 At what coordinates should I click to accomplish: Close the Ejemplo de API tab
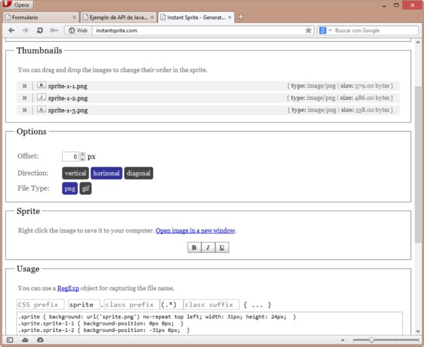[x=152, y=18]
